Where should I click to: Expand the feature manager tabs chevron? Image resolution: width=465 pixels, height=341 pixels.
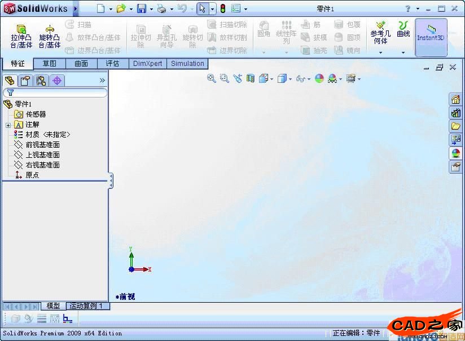pos(102,81)
